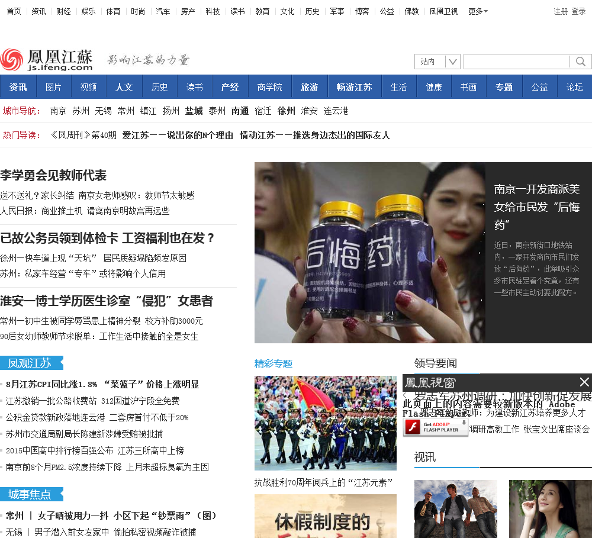Click the 领导要闻 section heading
592x538 pixels.
pos(435,363)
